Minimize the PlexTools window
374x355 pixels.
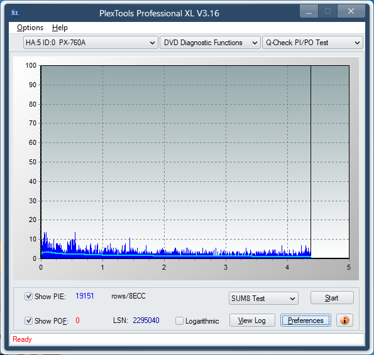309,11
